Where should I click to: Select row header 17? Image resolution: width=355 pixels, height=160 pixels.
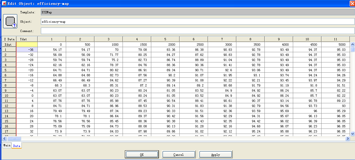pos(9,131)
